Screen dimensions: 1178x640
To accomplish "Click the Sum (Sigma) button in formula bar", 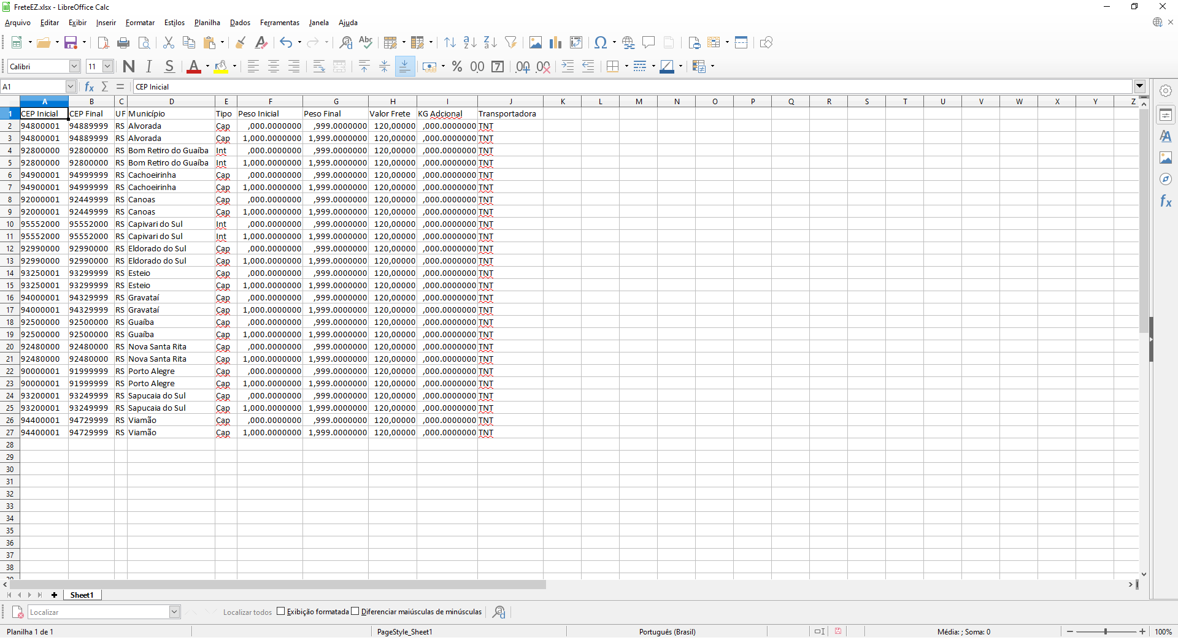I will [105, 86].
